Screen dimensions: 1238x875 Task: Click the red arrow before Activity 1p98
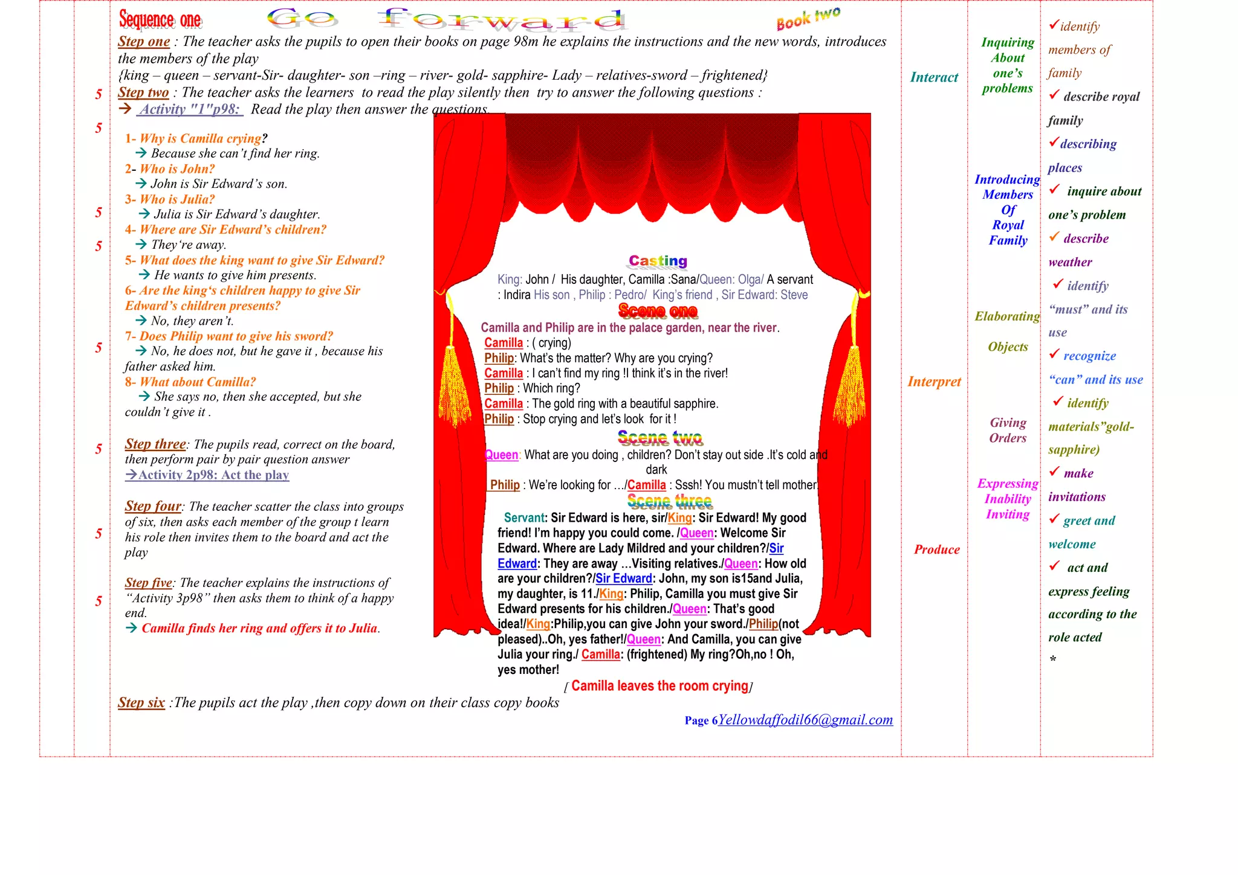(125, 109)
